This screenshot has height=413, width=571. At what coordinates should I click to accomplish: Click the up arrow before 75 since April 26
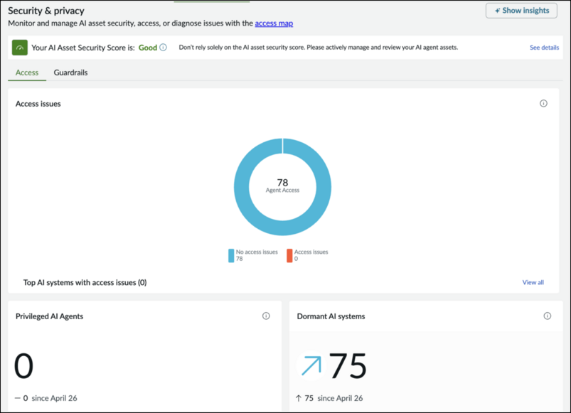299,398
